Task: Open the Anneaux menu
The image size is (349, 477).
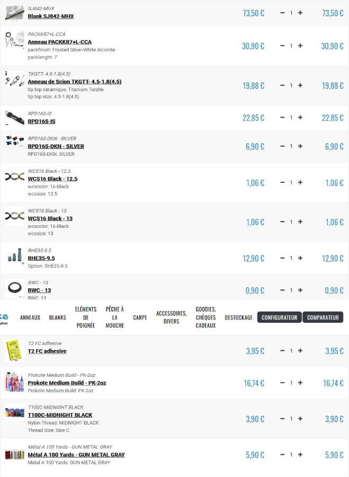Action: coord(30,317)
